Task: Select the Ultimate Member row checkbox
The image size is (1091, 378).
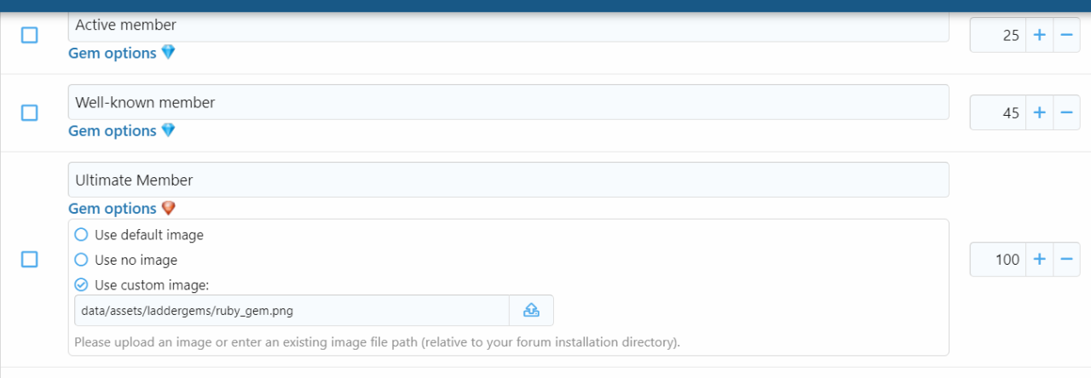Action: pos(29,260)
